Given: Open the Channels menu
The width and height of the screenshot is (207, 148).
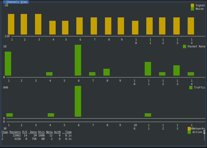Looking at the screenshot, I should [x=13, y=2].
